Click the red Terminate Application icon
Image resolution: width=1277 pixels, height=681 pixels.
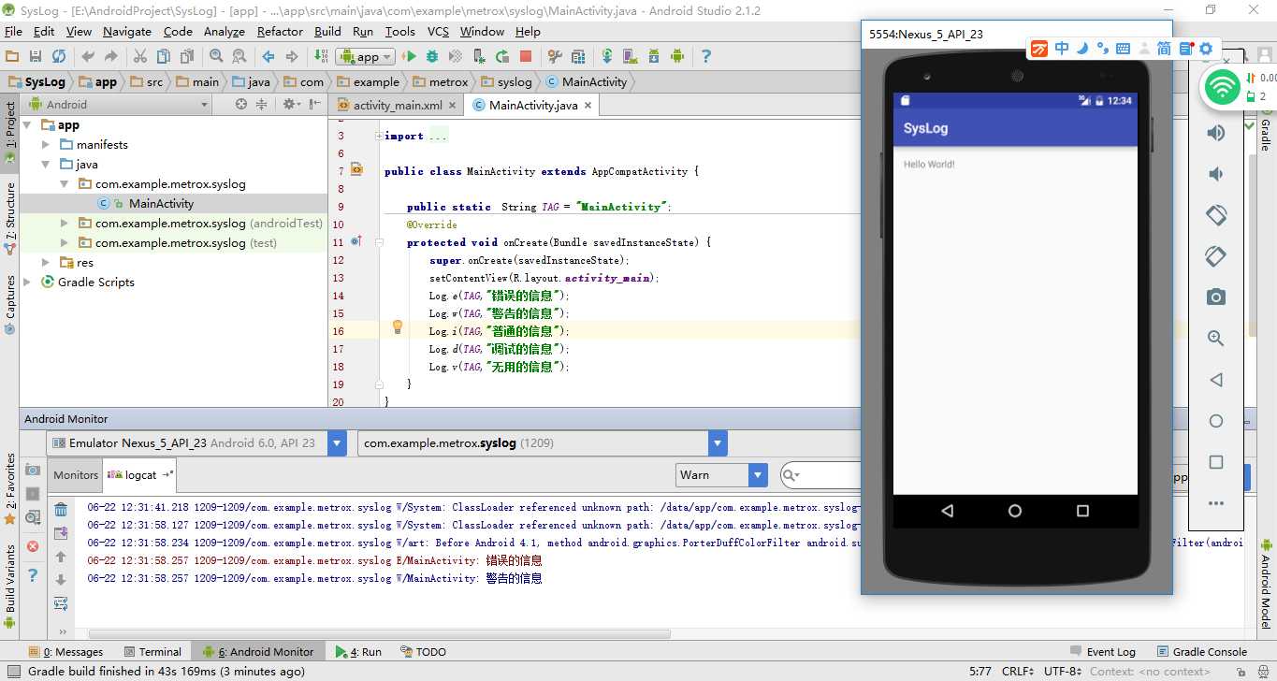point(33,546)
